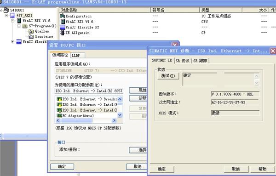Expand the WinCC flexible tree node
Viewport: 276px width, 176px height.
(13, 42)
